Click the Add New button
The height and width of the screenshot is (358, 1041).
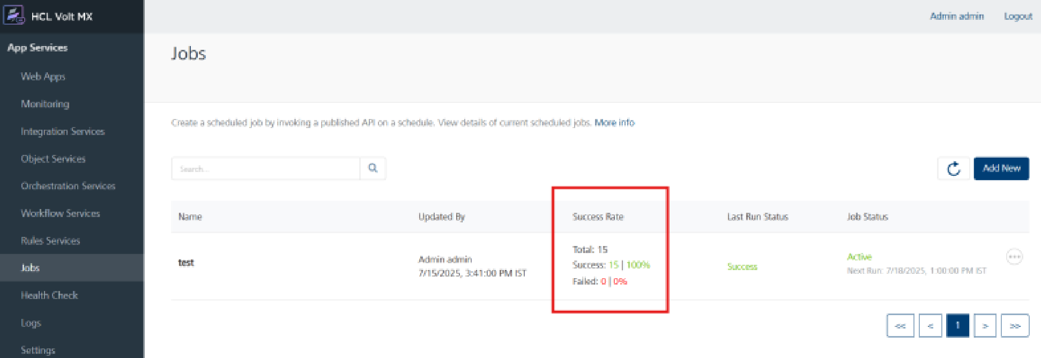(1001, 168)
